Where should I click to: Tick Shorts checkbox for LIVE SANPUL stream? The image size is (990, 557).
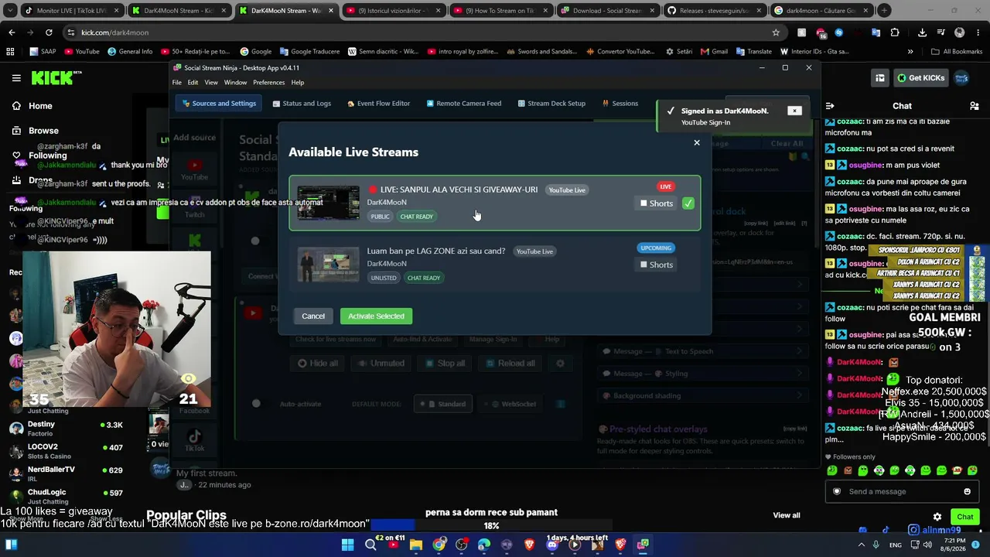[643, 203]
